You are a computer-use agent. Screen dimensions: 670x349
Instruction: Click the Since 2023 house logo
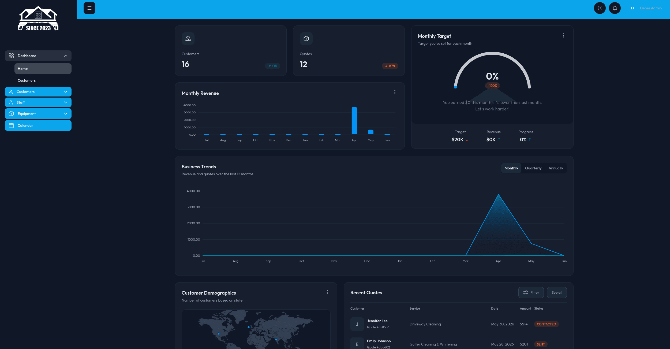[x=38, y=18]
